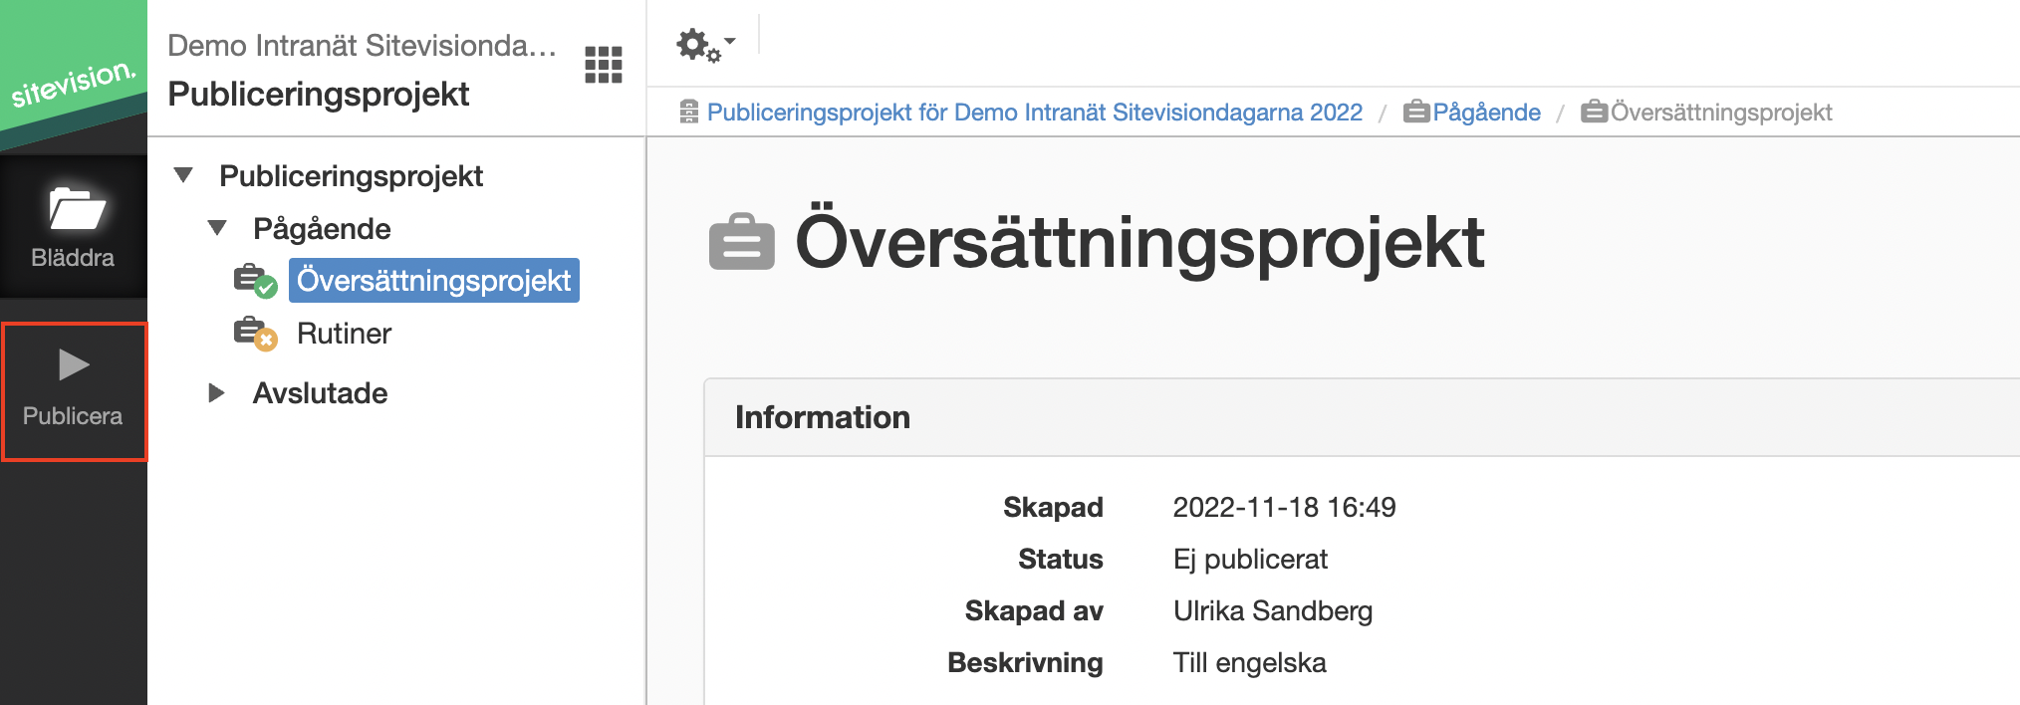
Task: Click the Sitevision logo
Action: (73, 84)
